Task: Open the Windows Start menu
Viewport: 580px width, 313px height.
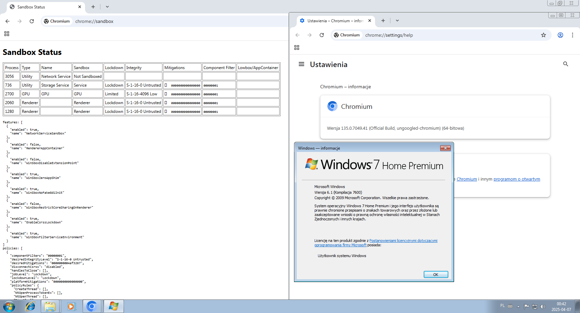Action: coord(9,307)
